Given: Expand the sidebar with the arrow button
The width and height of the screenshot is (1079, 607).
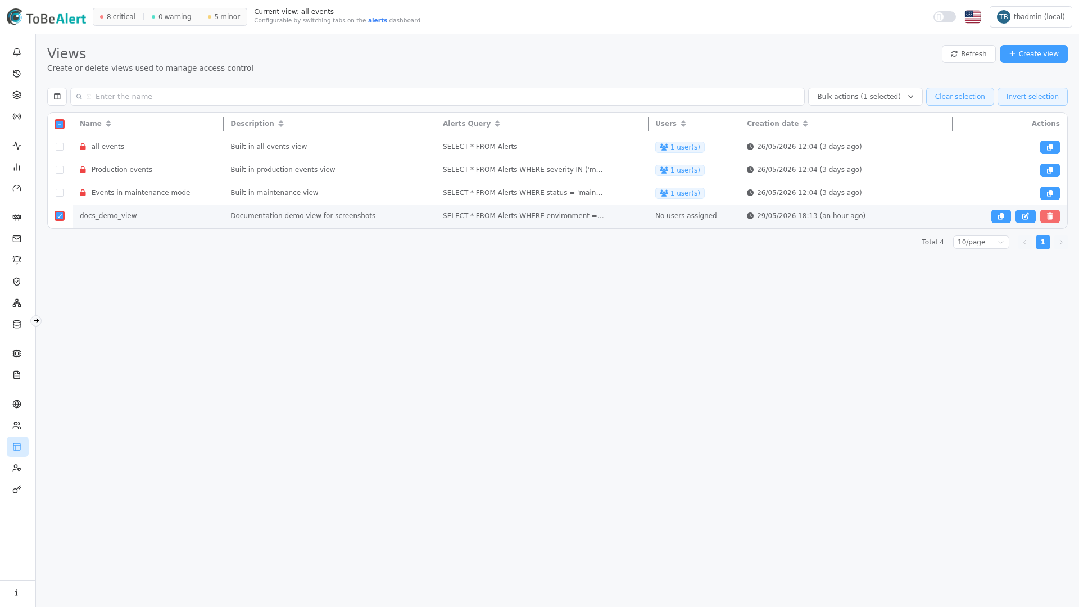Looking at the screenshot, I should coord(36,321).
